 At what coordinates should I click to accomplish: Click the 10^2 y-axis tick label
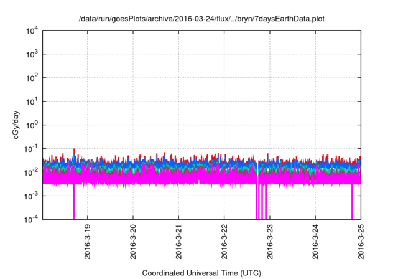pos(32,78)
